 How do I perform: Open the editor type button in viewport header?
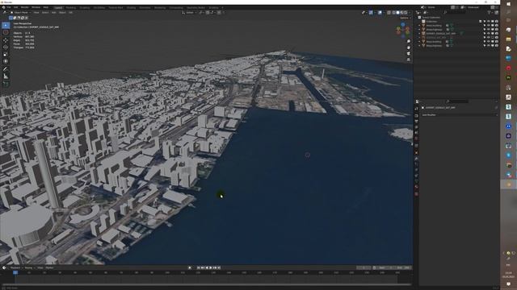tap(6, 13)
